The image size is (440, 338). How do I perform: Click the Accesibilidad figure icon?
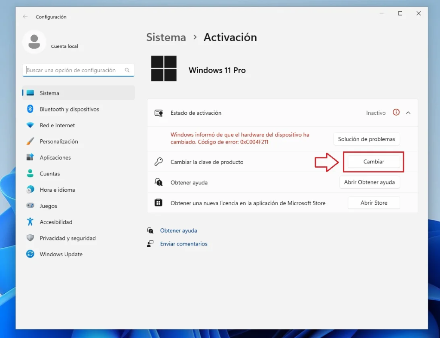tap(30, 222)
